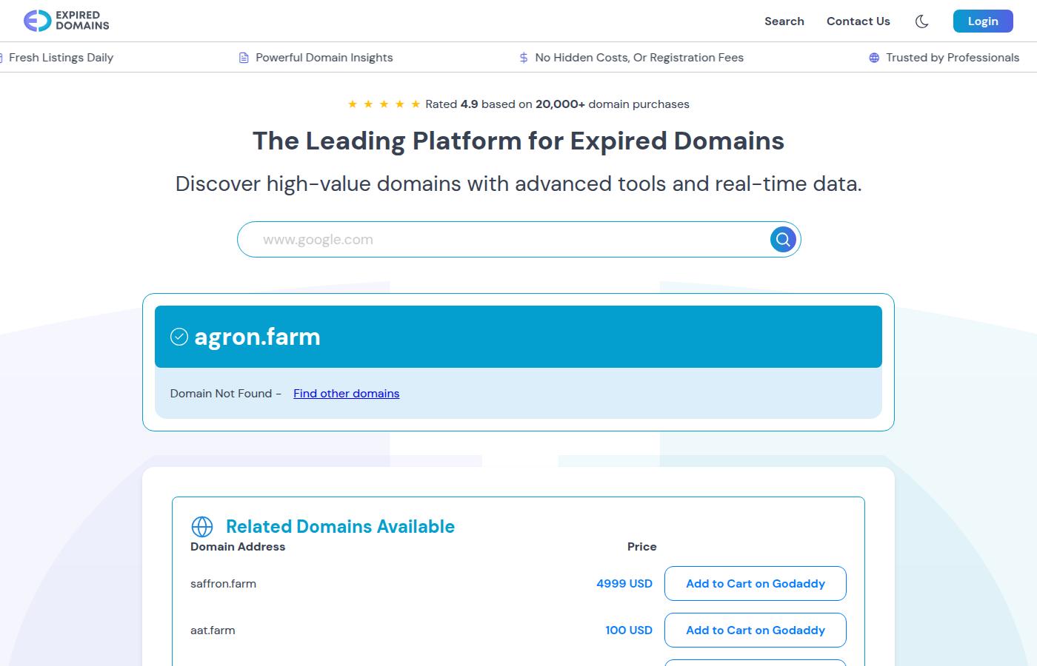Screen dimensions: 1037x666
Task: Click the Expired Domains logo
Action: pos(66,21)
